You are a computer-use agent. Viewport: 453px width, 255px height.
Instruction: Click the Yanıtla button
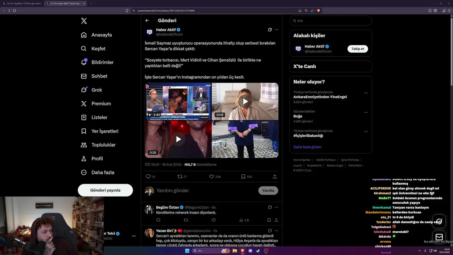click(x=268, y=191)
